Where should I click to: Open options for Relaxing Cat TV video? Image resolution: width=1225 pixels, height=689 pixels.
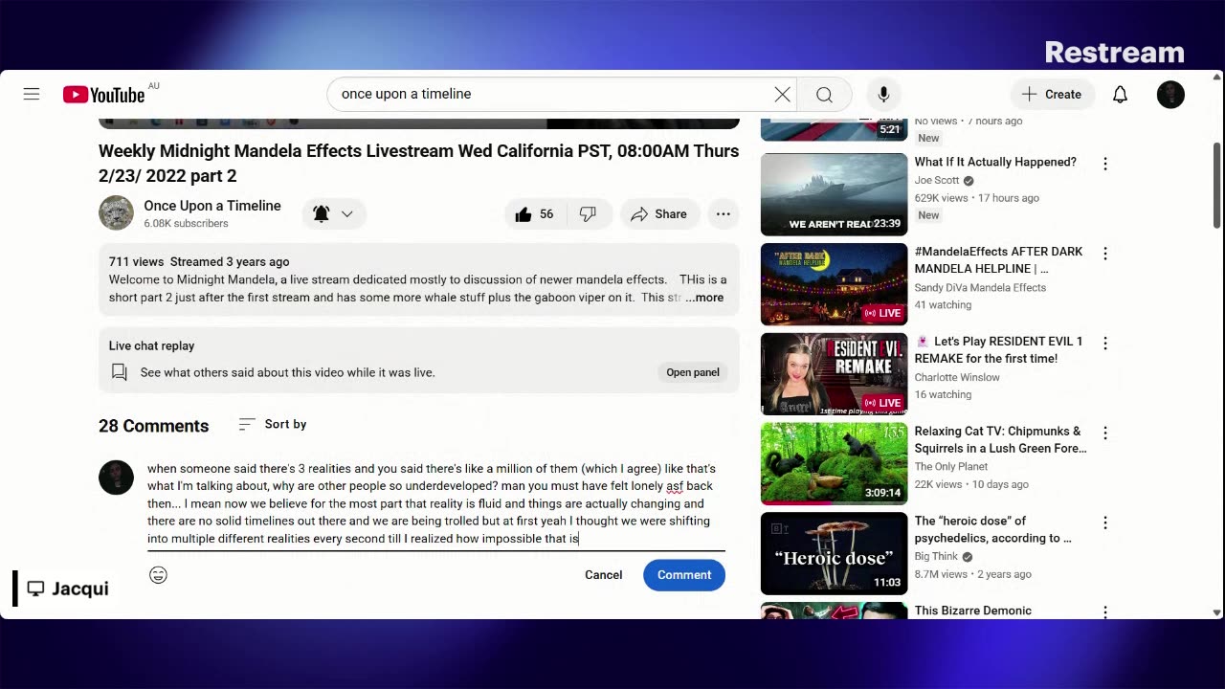click(1105, 433)
